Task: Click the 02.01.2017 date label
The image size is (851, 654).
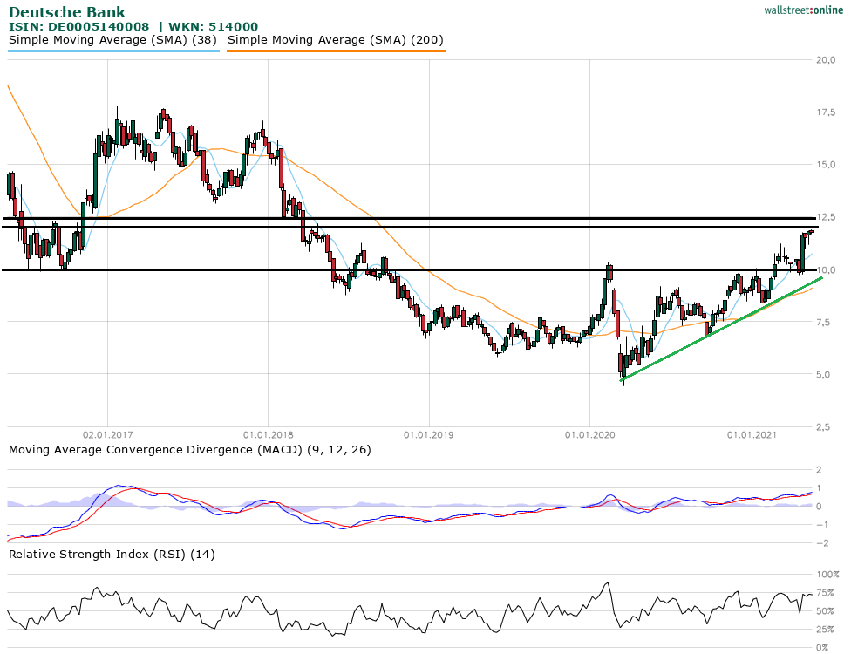Action: pyautogui.click(x=107, y=433)
